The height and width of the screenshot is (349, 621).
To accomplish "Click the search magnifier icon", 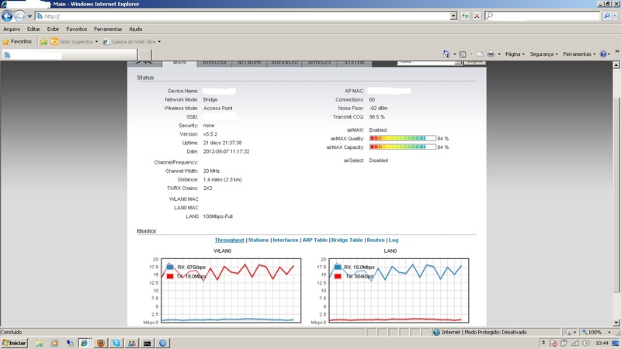I will click(606, 16).
